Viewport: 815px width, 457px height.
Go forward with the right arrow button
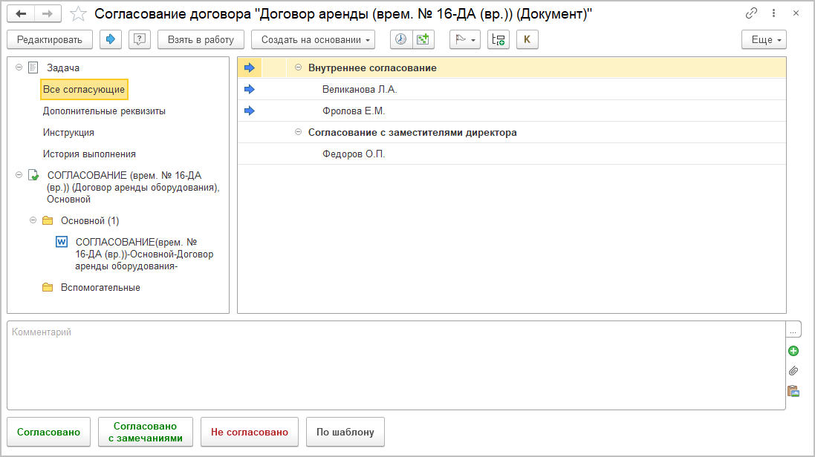[x=48, y=13]
